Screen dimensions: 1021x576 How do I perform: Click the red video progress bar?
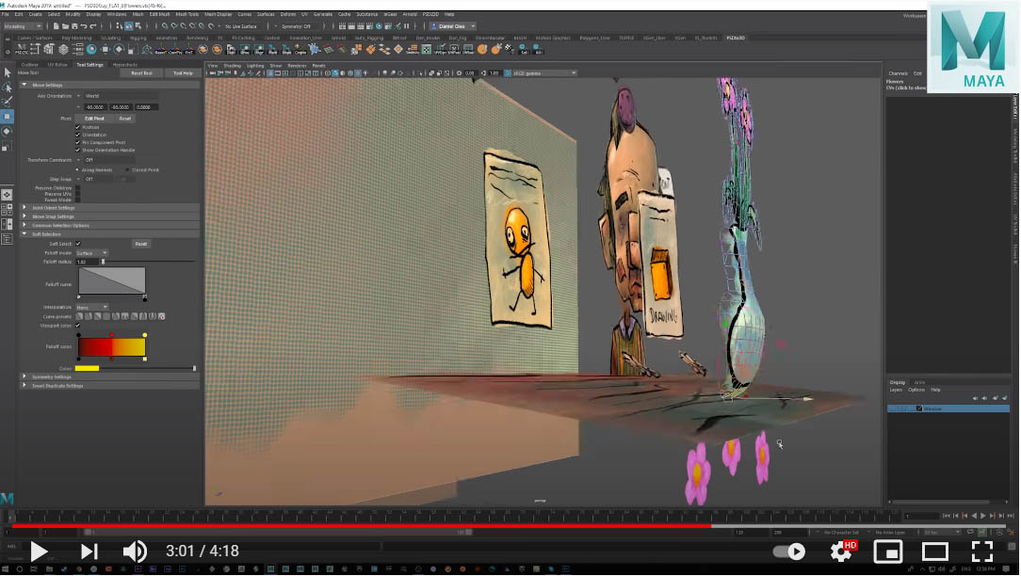[x=362, y=526]
